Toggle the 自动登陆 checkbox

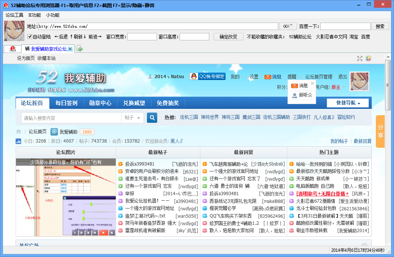pos(30,37)
